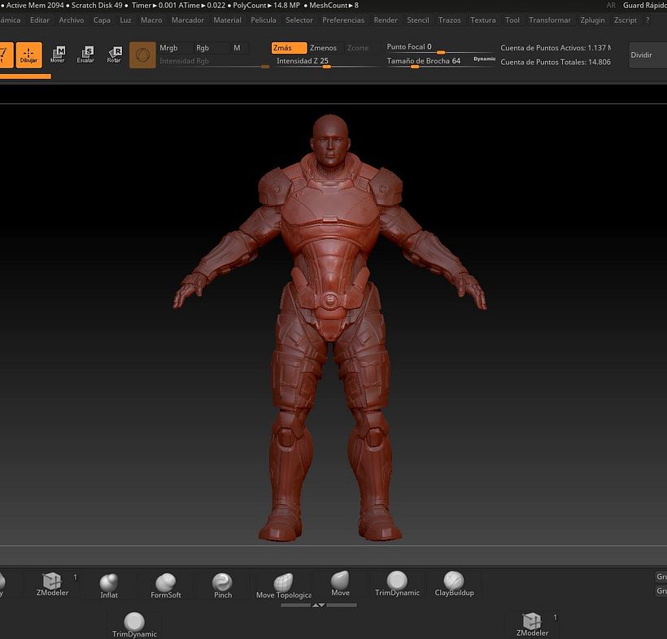Choose the Inflat brush

point(109,586)
